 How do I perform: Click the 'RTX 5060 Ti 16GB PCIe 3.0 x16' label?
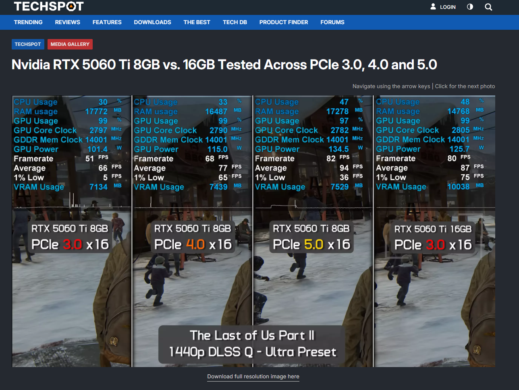[433, 237]
